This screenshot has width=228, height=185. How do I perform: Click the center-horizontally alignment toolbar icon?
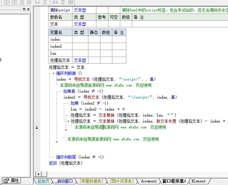7,2
